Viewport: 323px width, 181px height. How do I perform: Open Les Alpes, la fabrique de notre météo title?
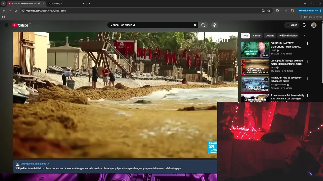click(287, 62)
